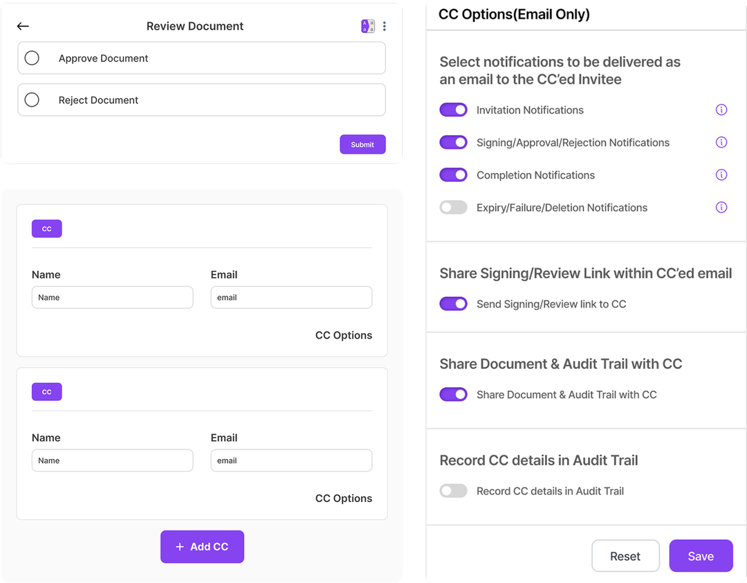The width and height of the screenshot is (747, 583).
Task: Disable the Invitation Notifications toggle
Action: pos(453,109)
